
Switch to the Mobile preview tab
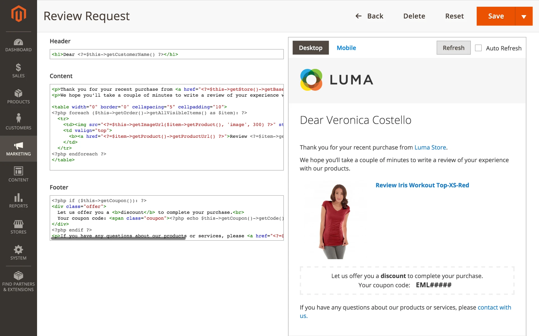346,48
